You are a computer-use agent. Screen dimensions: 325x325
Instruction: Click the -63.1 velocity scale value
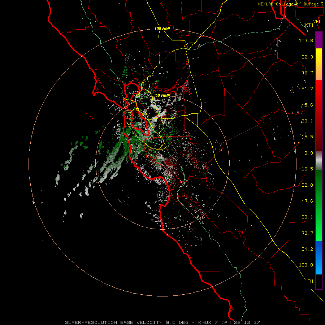[306, 217]
